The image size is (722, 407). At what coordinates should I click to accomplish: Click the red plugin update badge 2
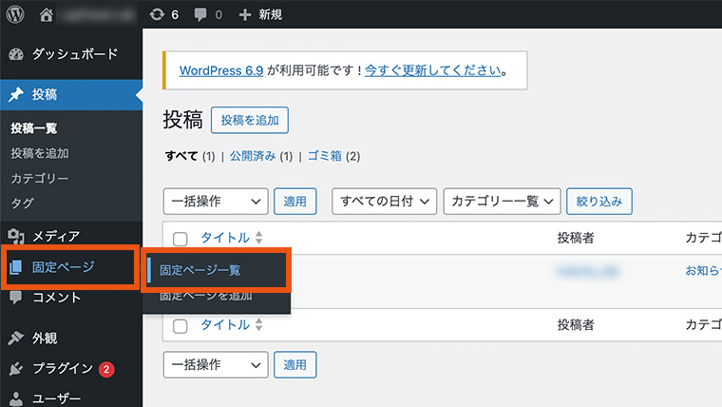pyautogui.click(x=106, y=369)
